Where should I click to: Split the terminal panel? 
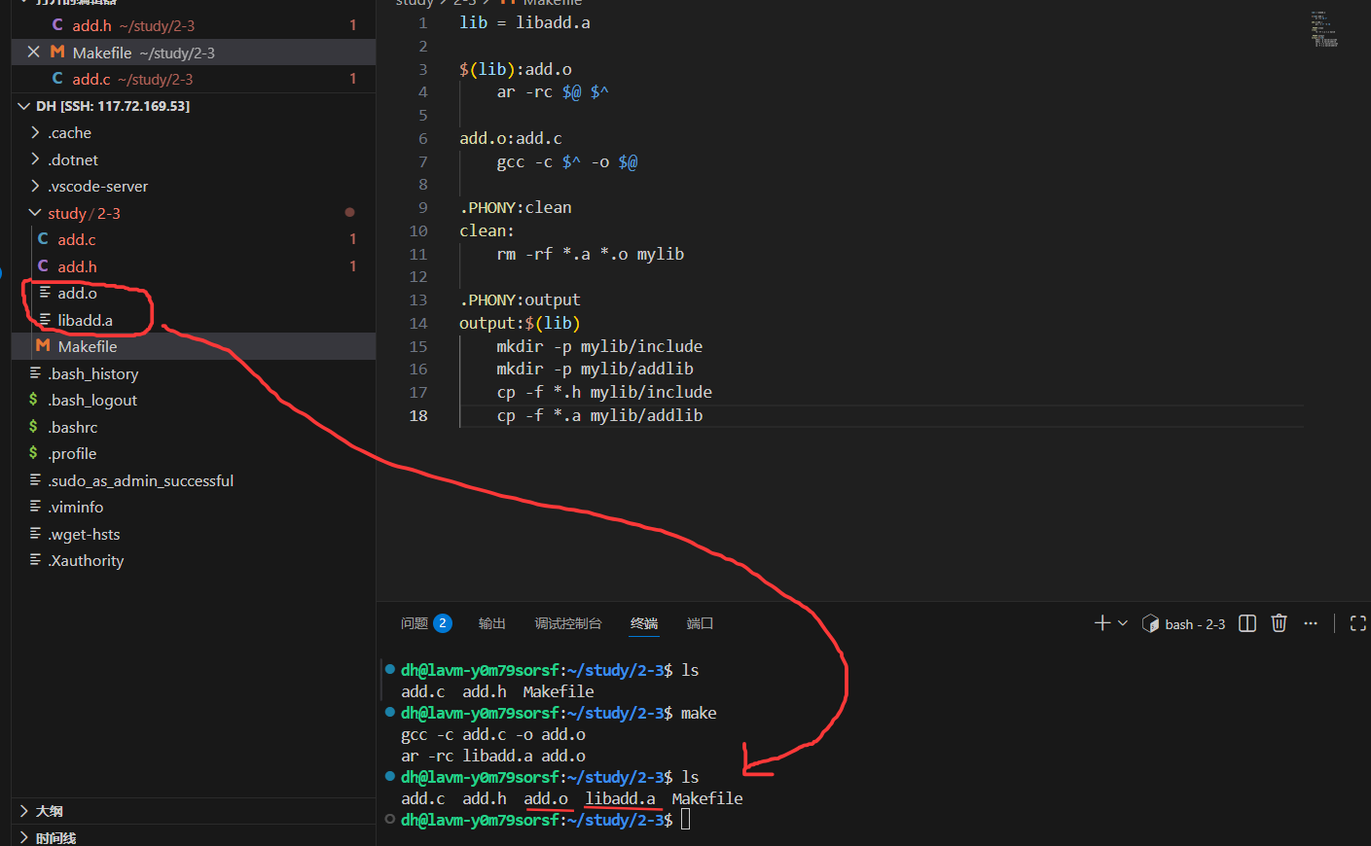coord(1247,623)
